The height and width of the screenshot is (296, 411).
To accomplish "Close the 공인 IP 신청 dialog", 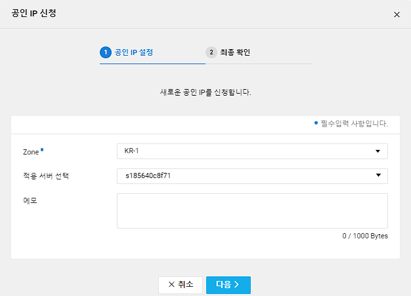I will (x=397, y=14).
